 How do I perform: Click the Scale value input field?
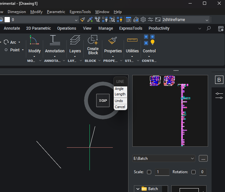click(162, 172)
